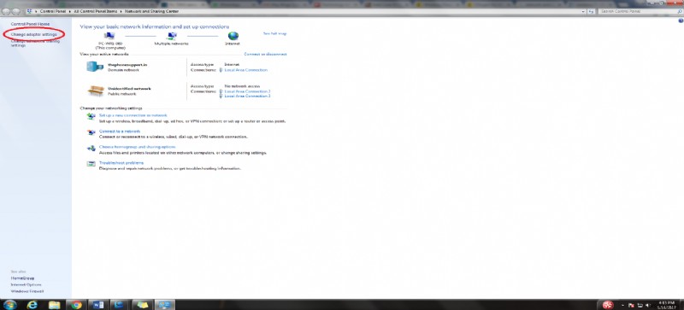Click the Domain network building icon
Screen dimensions: 684x310
(95, 67)
